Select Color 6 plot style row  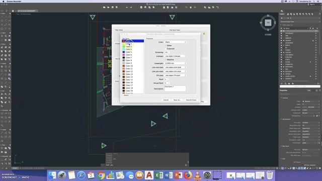(133, 55)
